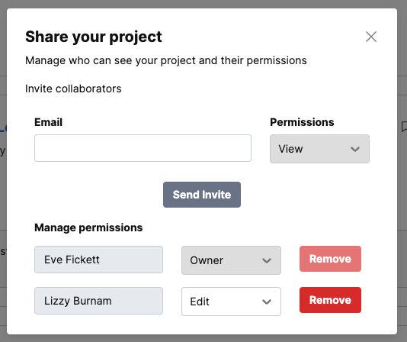Select the Eve Fickett name field

pyautogui.click(x=98, y=260)
